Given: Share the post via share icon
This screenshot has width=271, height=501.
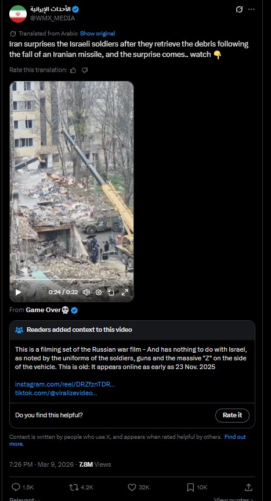Looking at the screenshot, I should 248,487.
